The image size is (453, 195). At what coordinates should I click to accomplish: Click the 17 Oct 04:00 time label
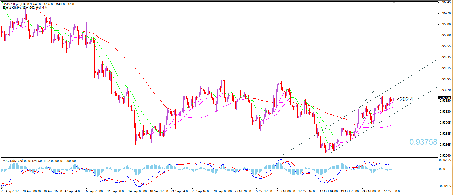pyautogui.click(x=329, y=192)
